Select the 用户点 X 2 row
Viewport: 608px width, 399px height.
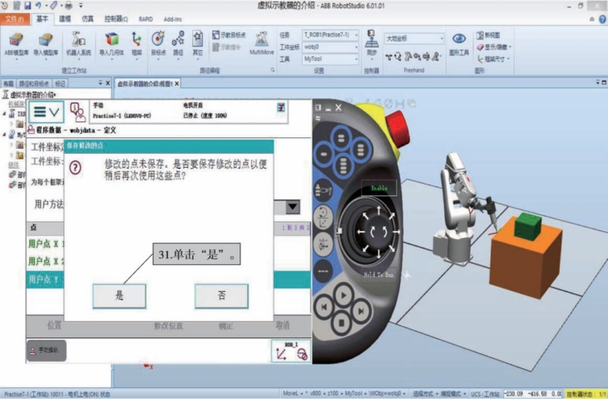pos(46,262)
